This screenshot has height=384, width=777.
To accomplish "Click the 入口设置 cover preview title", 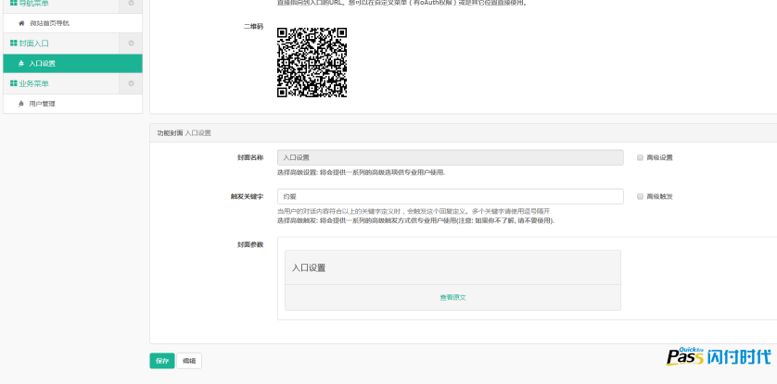I will [x=309, y=267].
